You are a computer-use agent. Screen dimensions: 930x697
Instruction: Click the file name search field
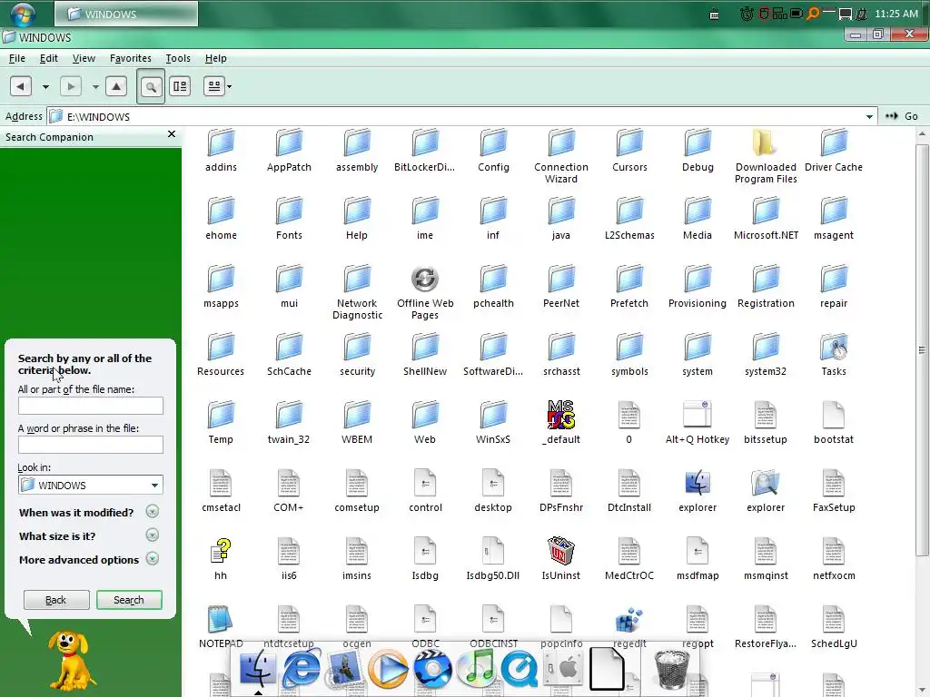coord(91,406)
